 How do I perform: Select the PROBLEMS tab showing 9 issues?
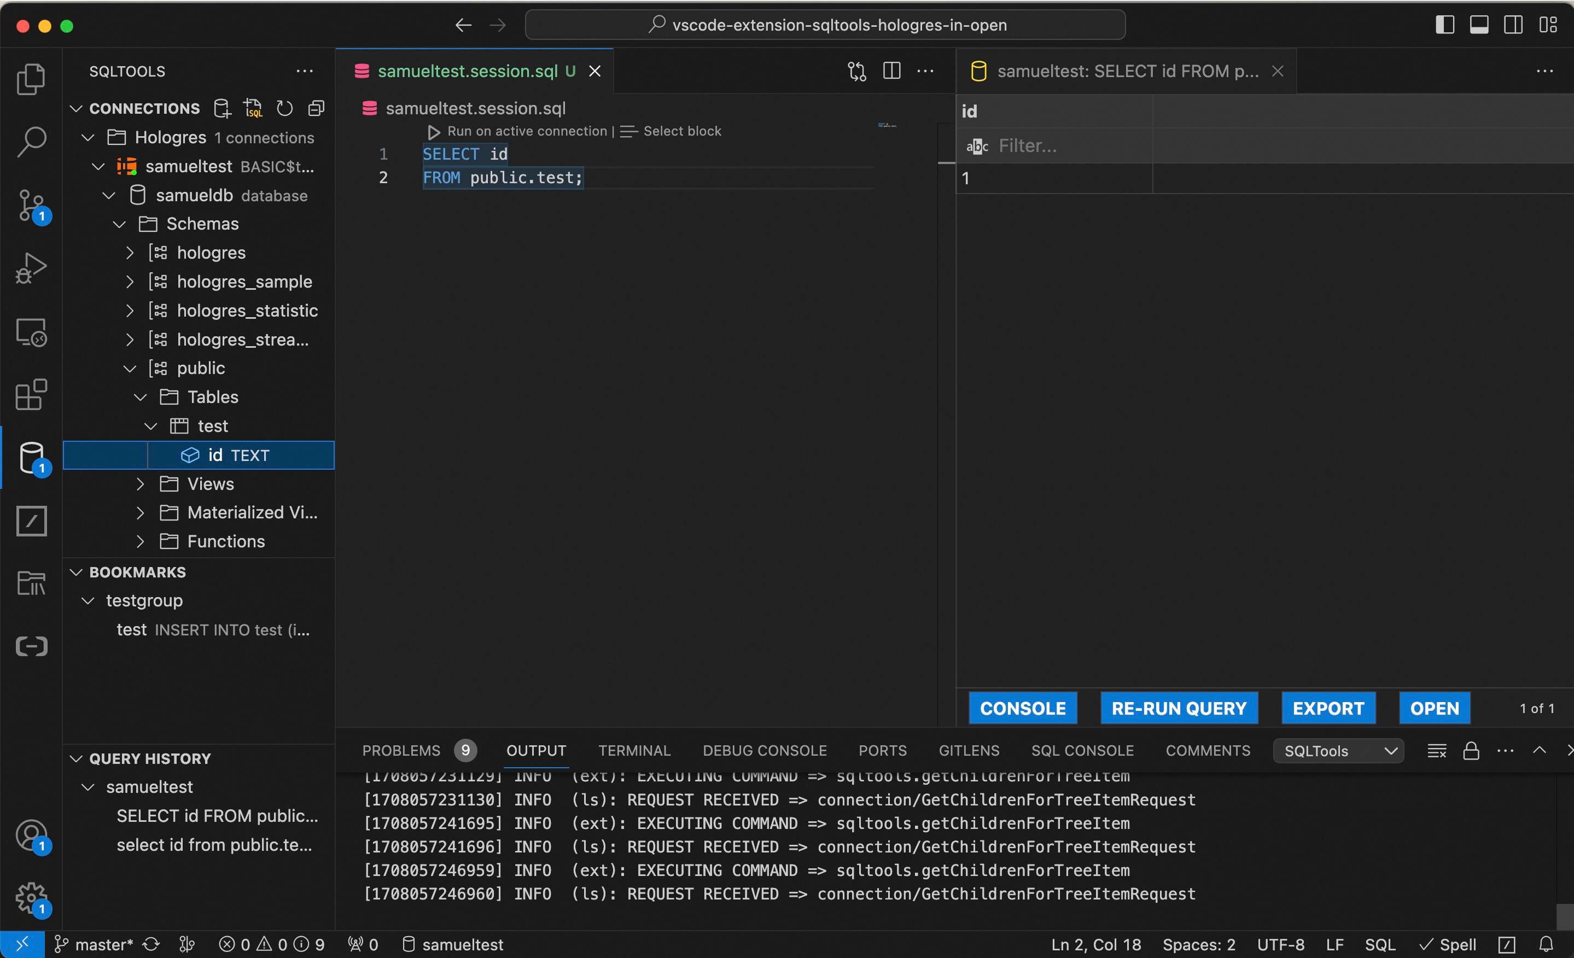(x=417, y=750)
